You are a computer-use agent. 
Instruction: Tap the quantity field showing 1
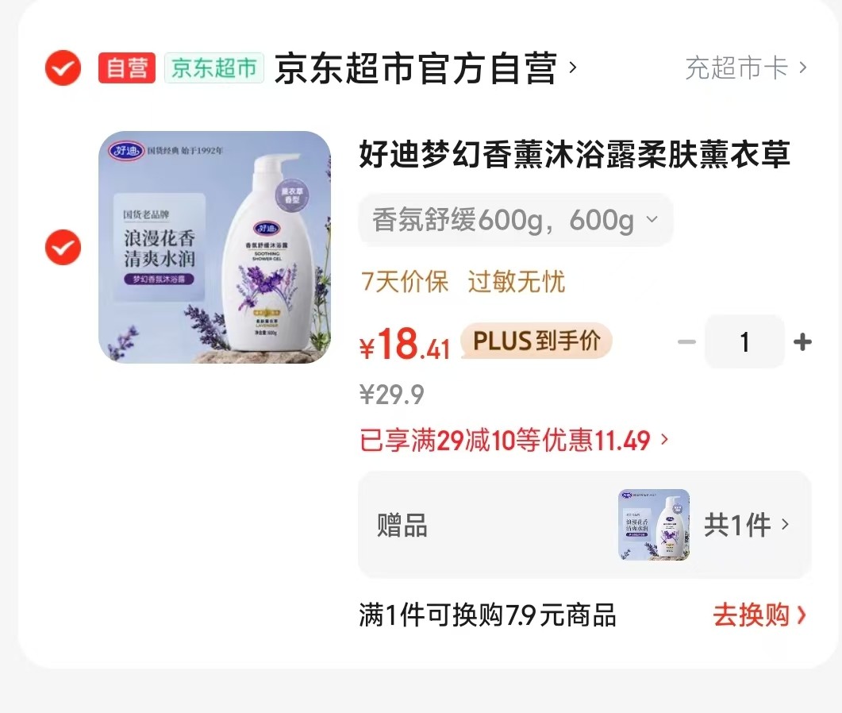pos(744,341)
